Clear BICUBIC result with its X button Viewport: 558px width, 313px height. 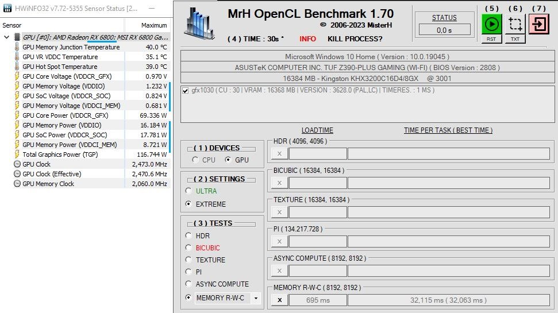click(x=279, y=183)
